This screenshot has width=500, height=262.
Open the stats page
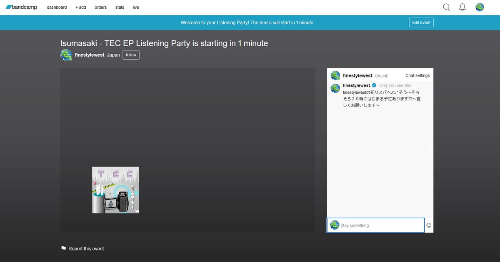coord(120,7)
